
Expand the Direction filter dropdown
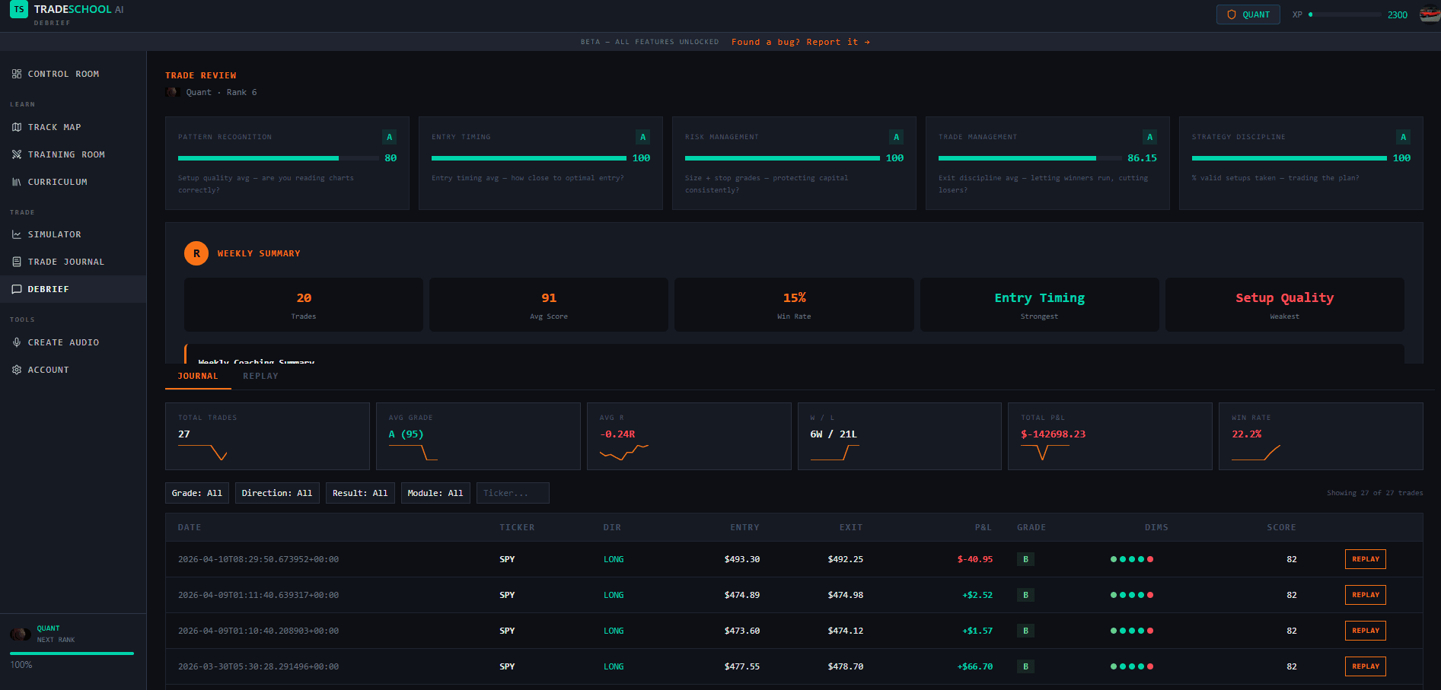[x=277, y=493]
